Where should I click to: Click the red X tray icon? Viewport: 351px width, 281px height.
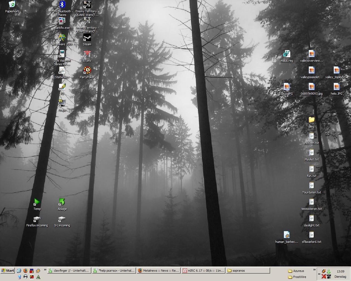324,277
